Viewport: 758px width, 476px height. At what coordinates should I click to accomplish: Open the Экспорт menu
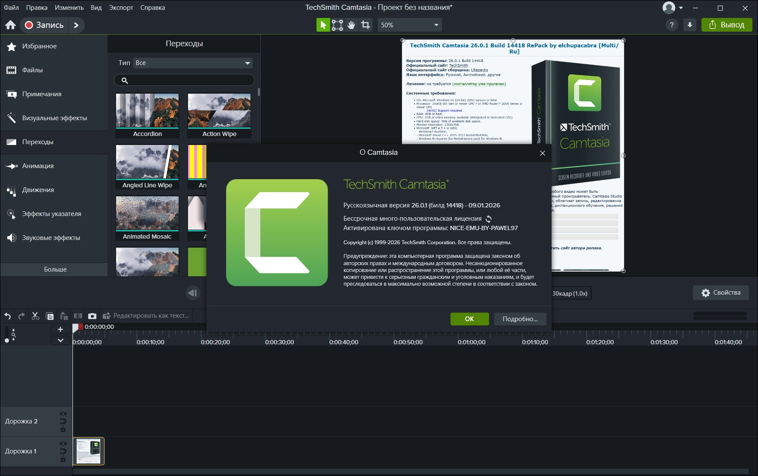(x=121, y=8)
